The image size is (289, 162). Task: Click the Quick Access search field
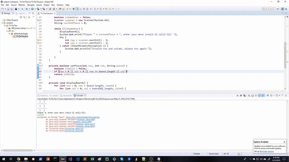[268, 9]
